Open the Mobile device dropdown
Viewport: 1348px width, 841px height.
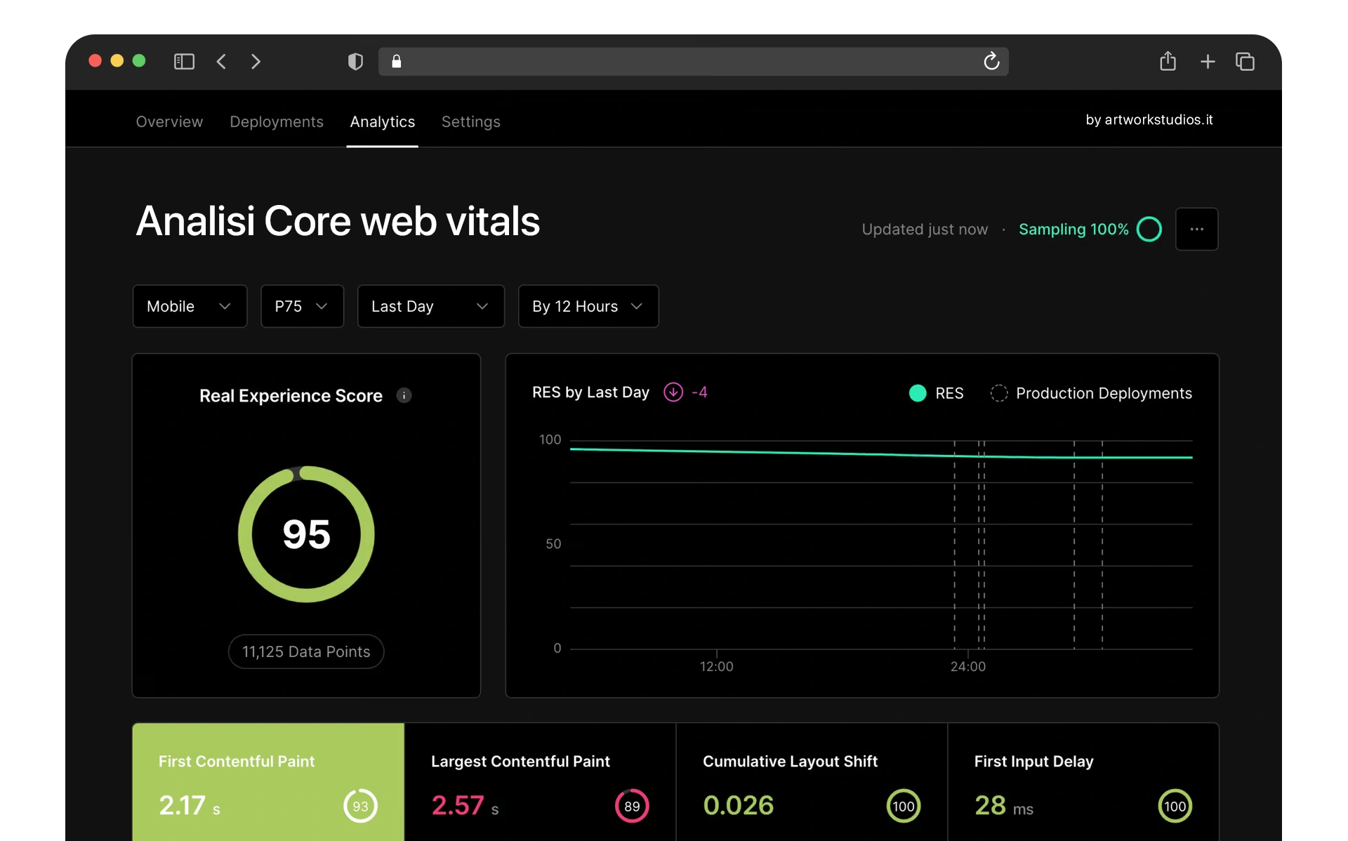coord(190,306)
